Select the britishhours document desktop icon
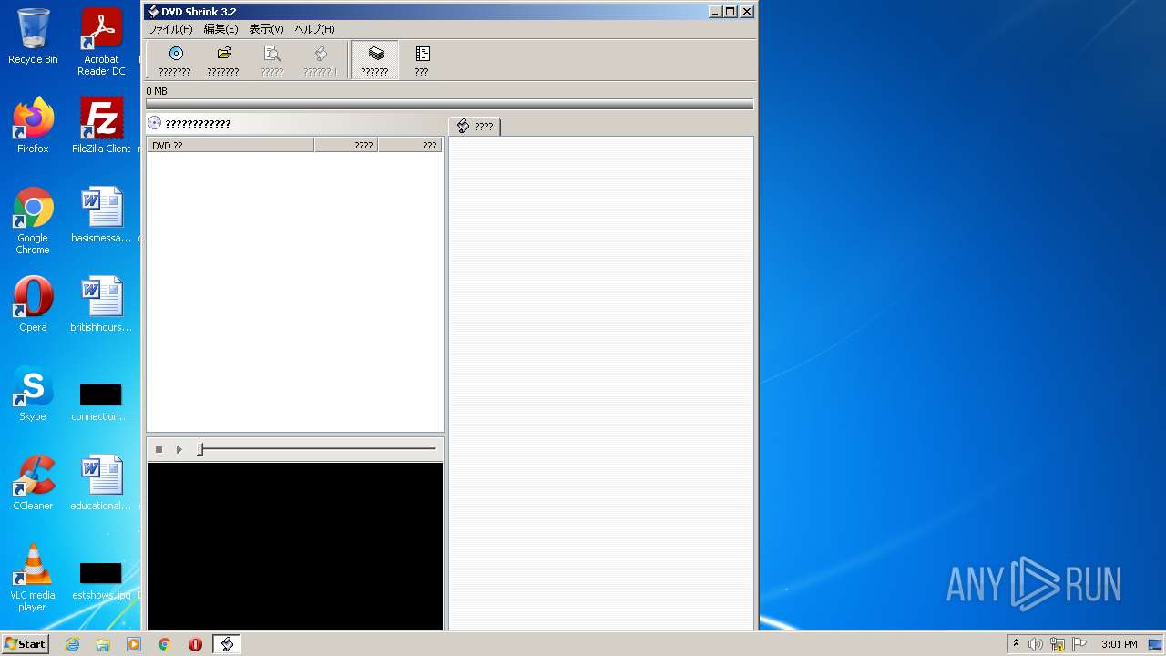The width and height of the screenshot is (1166, 656). [x=101, y=304]
